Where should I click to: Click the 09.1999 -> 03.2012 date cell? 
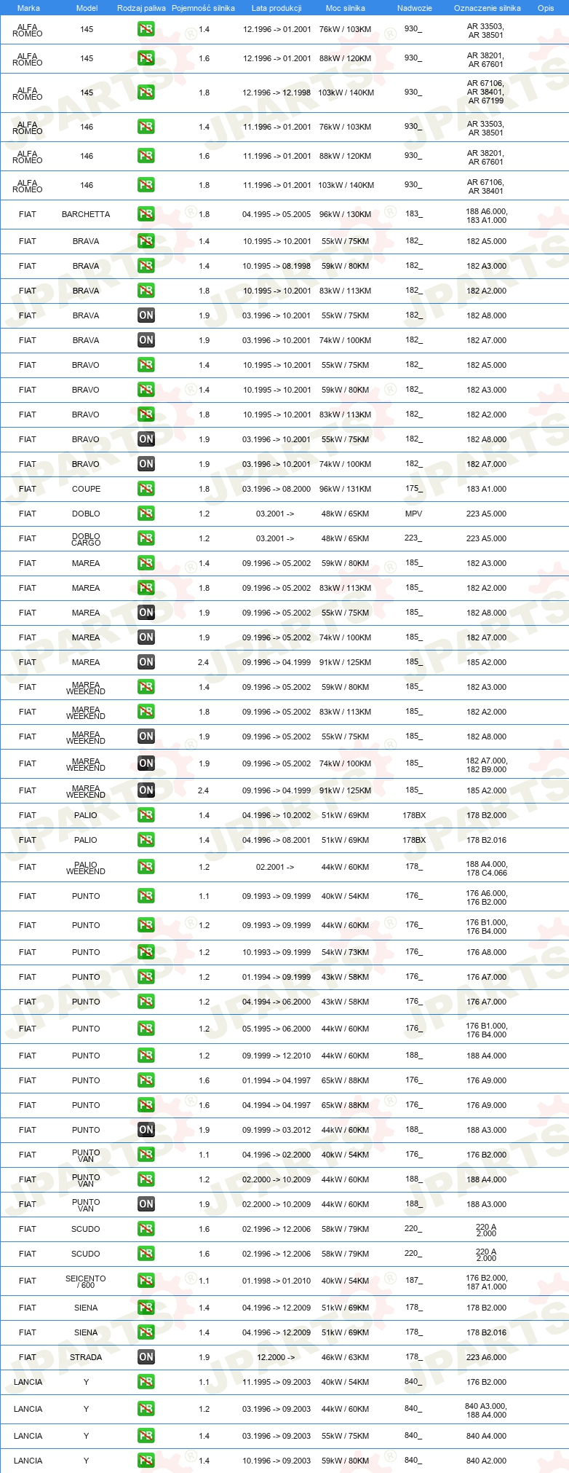point(276,1130)
